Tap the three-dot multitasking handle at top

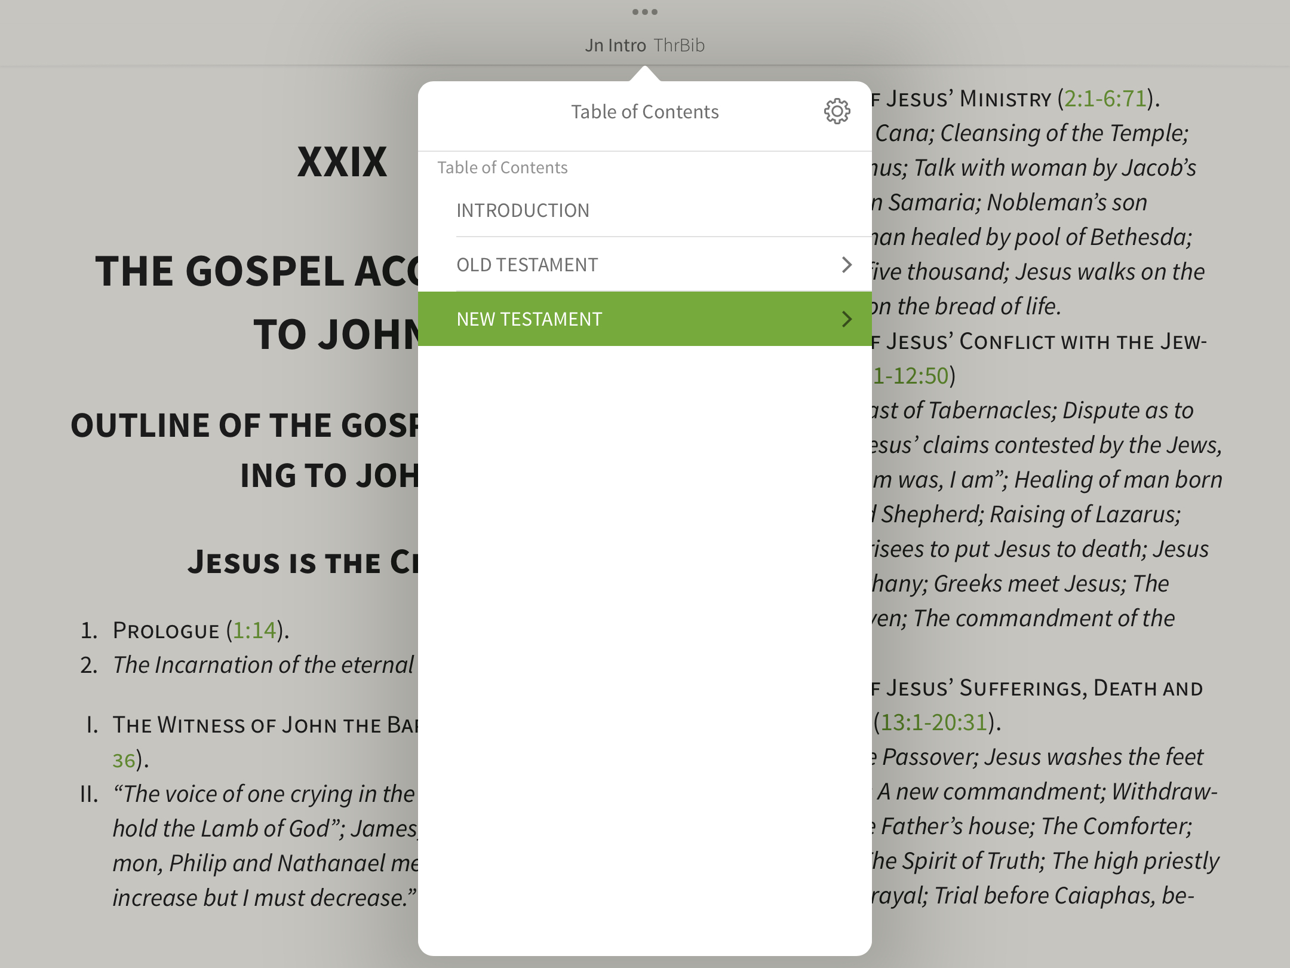tap(644, 12)
